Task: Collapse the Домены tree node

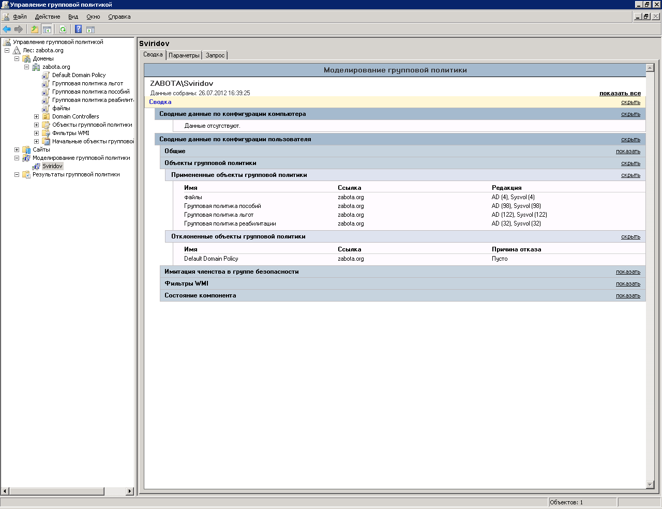Action: tap(17, 58)
